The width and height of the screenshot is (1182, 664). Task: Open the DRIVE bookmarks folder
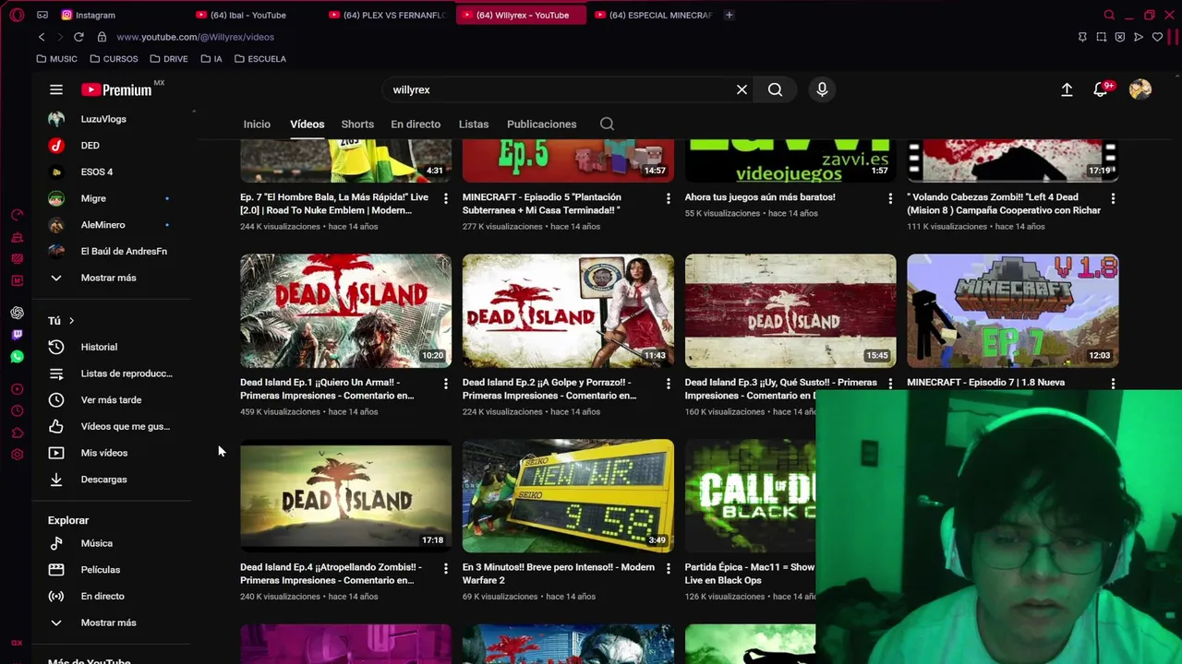[x=168, y=59]
